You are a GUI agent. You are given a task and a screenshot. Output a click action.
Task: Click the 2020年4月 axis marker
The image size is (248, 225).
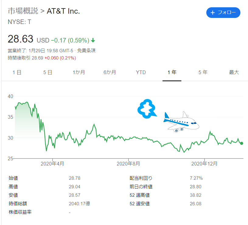pyautogui.click(x=52, y=164)
